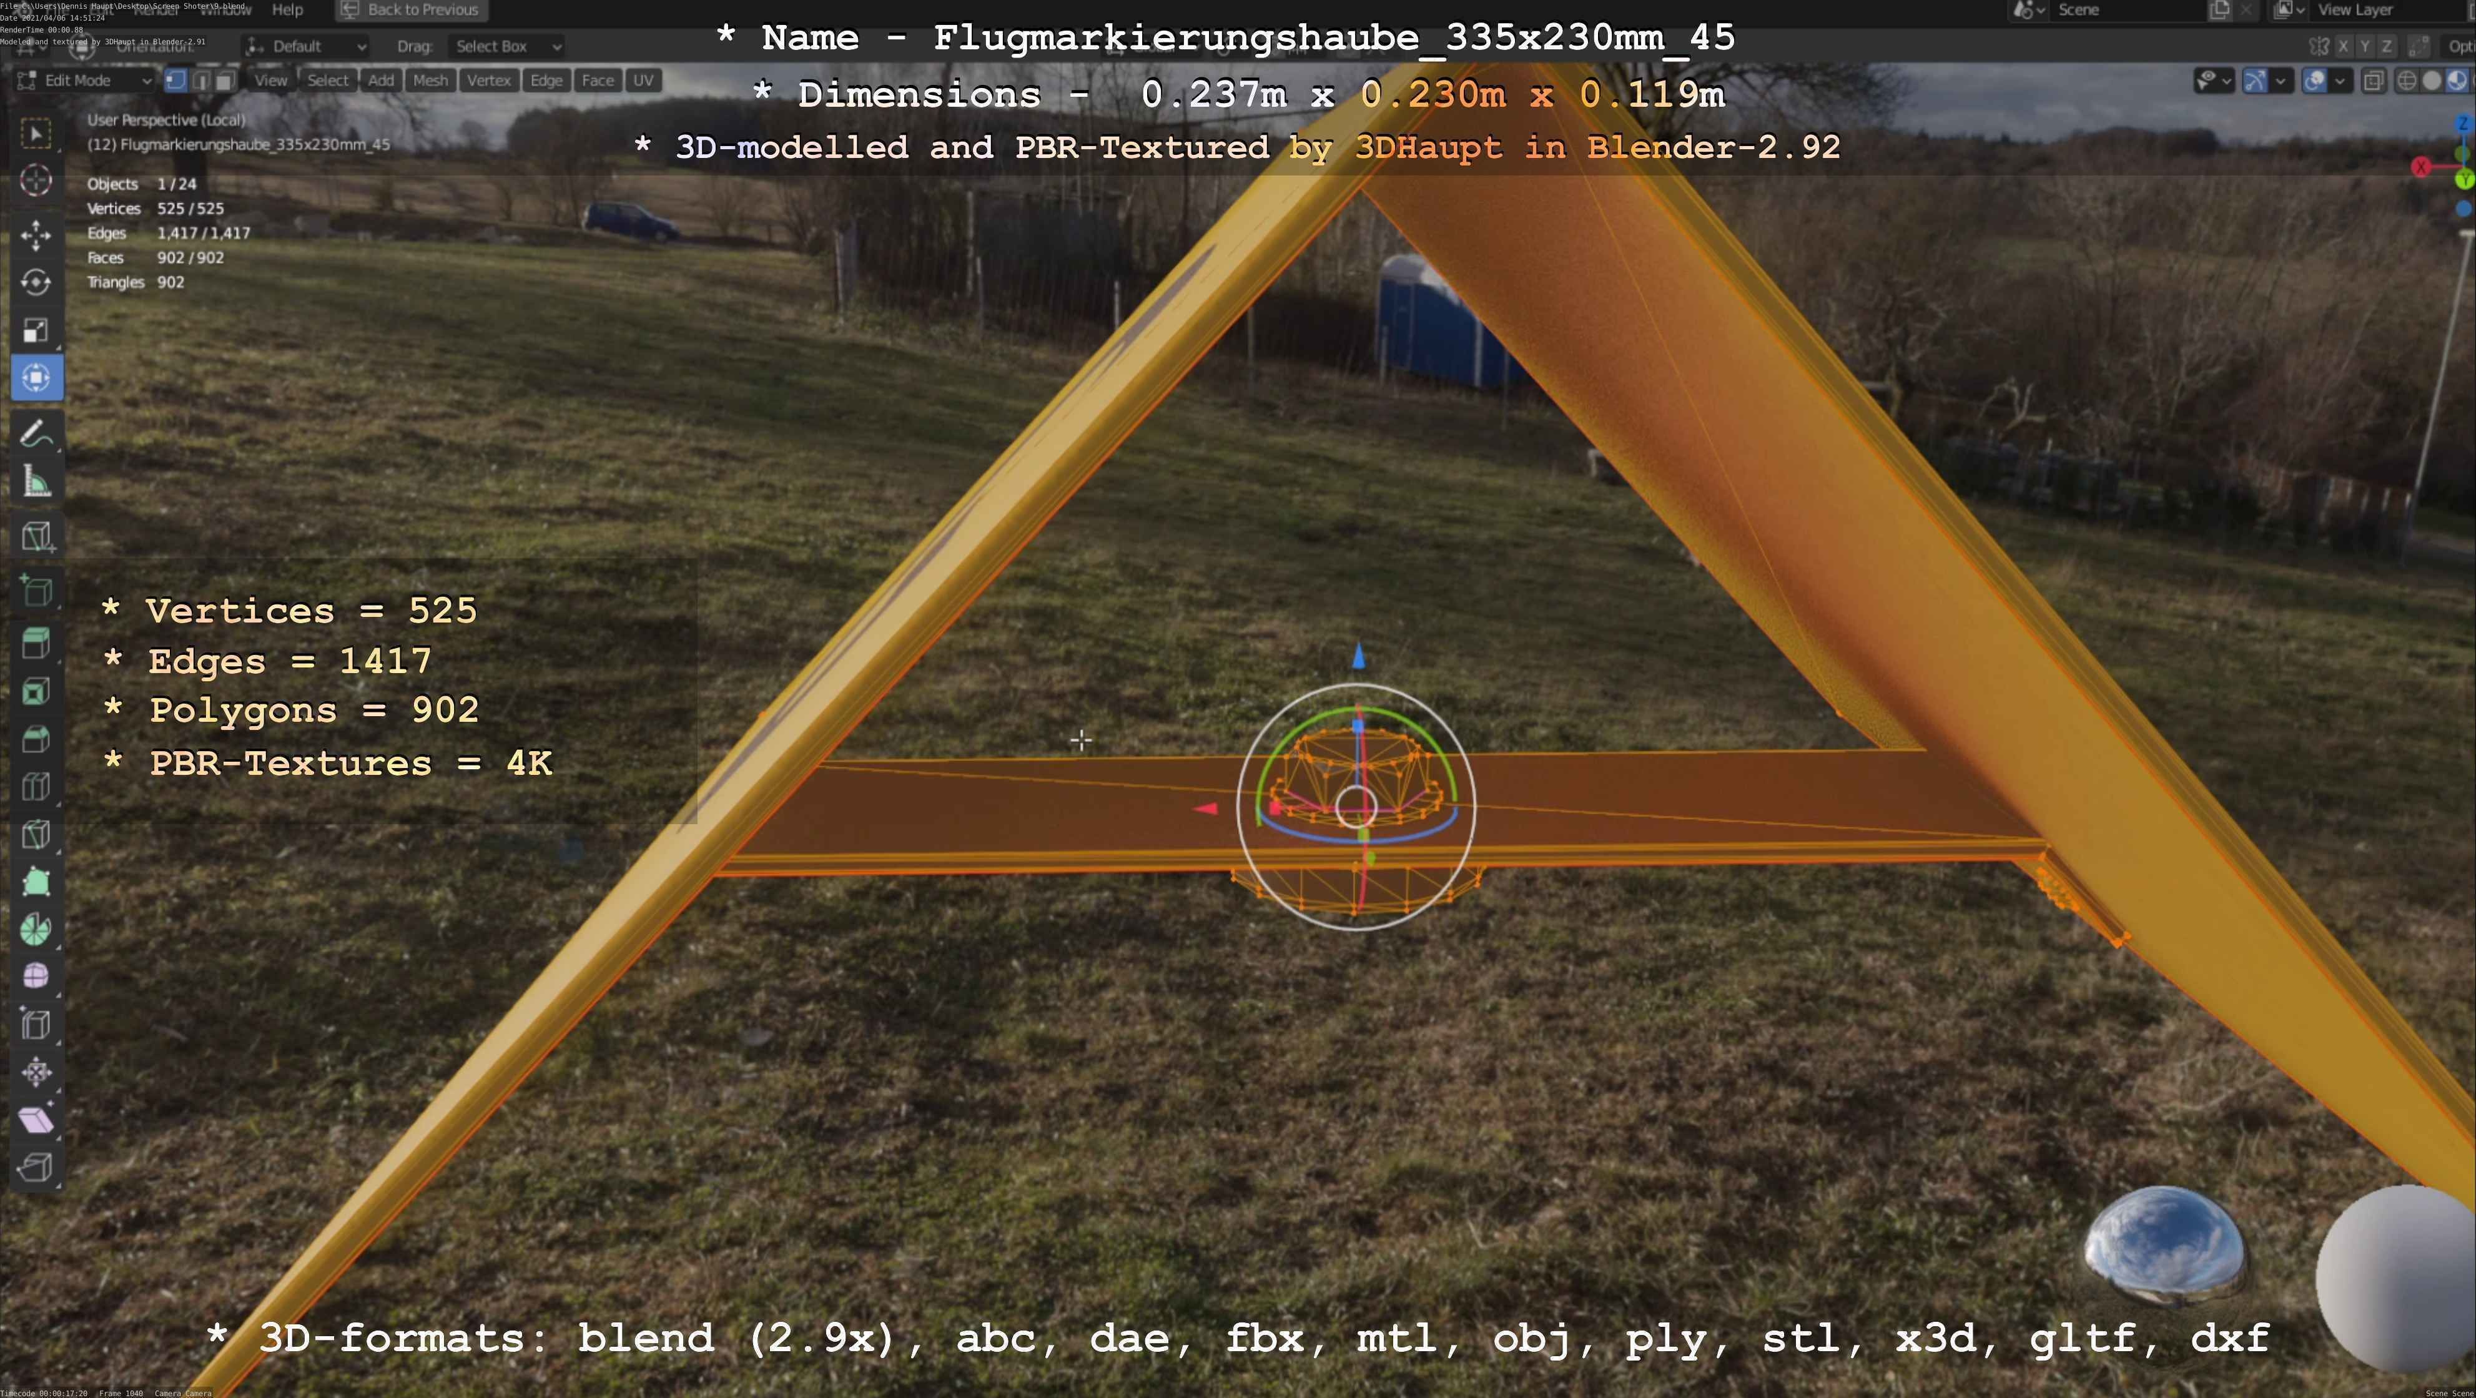Select the Rotate tool icon
This screenshot has height=1398, width=2476.
(36, 282)
